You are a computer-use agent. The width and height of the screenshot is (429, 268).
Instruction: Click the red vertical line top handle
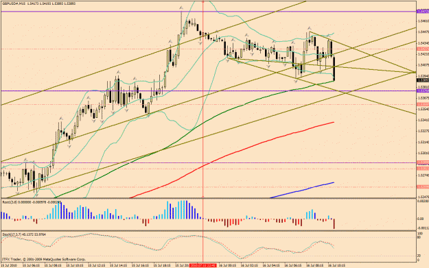(203, 2)
